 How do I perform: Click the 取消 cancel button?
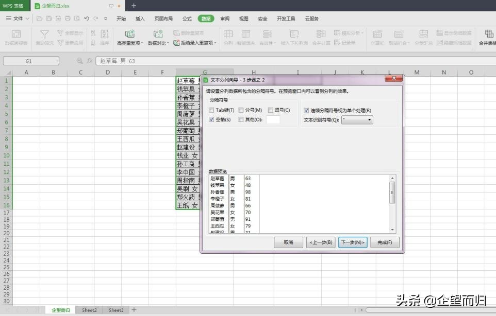click(288, 242)
